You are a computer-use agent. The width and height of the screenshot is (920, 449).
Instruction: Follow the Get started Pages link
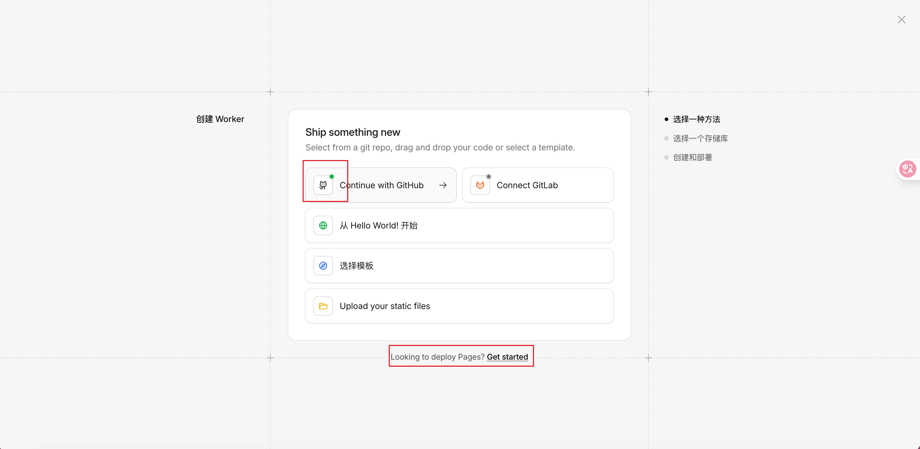tap(507, 357)
